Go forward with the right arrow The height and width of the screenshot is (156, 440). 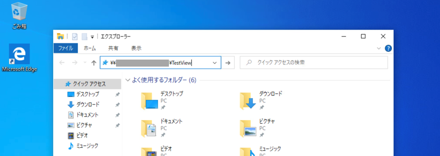[x=74, y=63]
